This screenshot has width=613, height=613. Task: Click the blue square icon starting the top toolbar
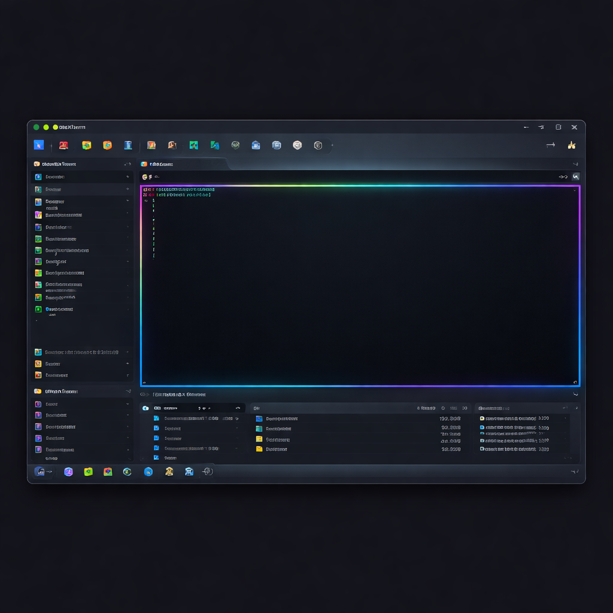coord(39,145)
